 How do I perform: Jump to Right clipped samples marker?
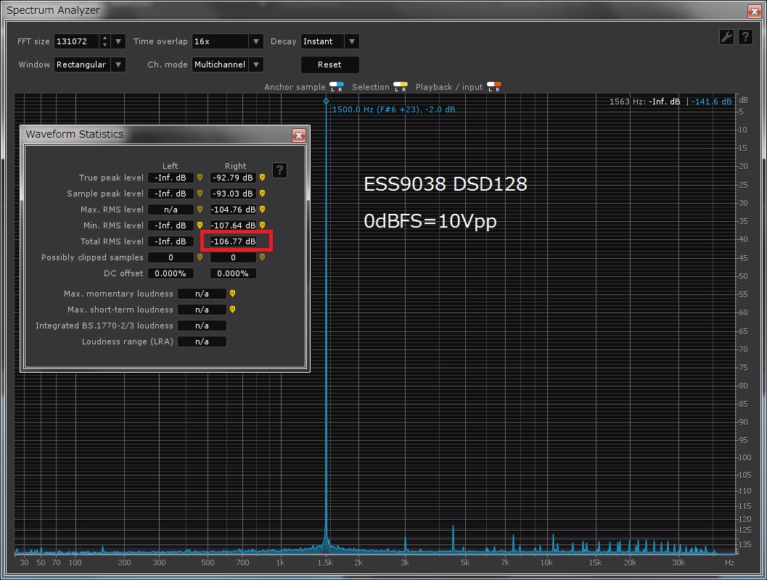[x=262, y=257]
